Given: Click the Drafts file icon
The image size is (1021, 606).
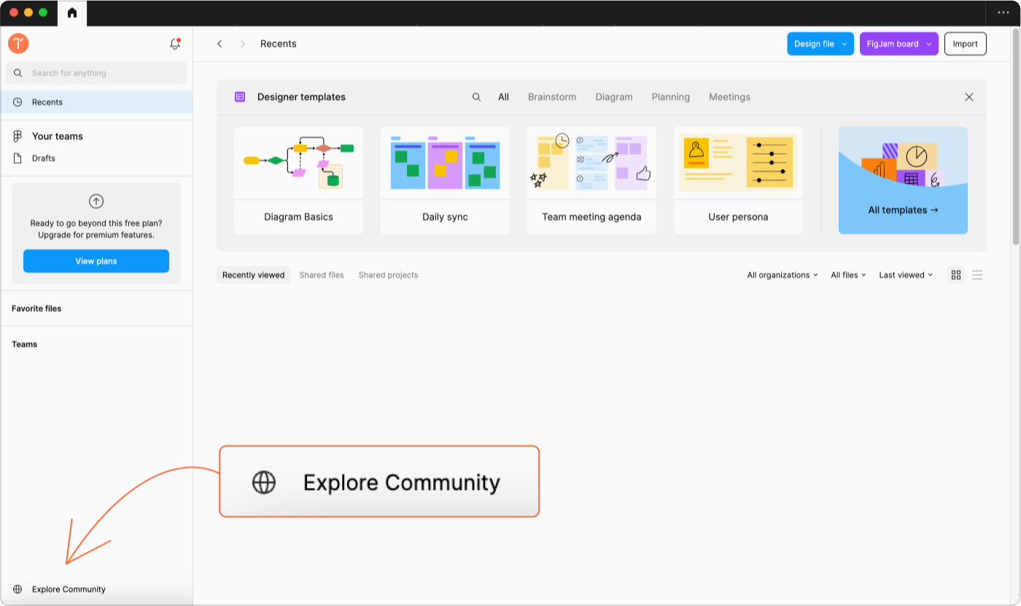Looking at the screenshot, I should point(18,158).
